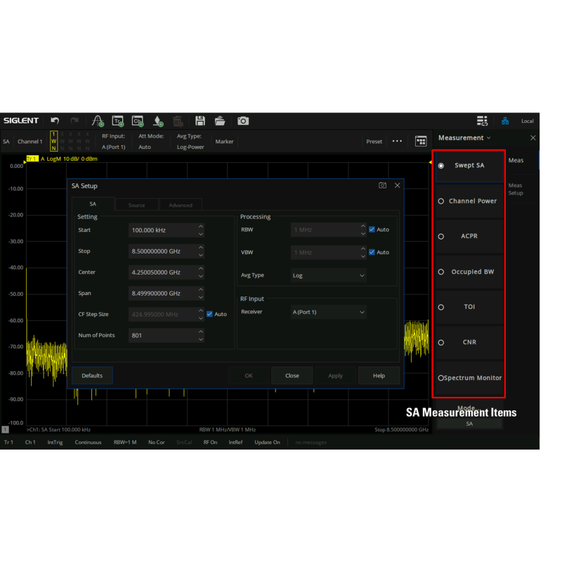Add a new trace via toolbar icon
Image resolution: width=562 pixels, height=562 pixels.
(x=118, y=121)
